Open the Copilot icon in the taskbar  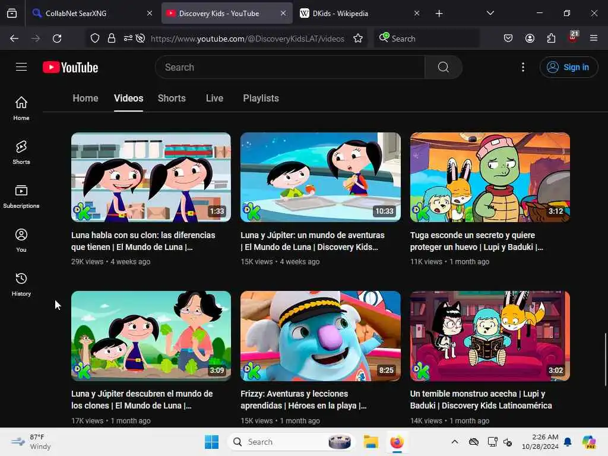(x=589, y=442)
